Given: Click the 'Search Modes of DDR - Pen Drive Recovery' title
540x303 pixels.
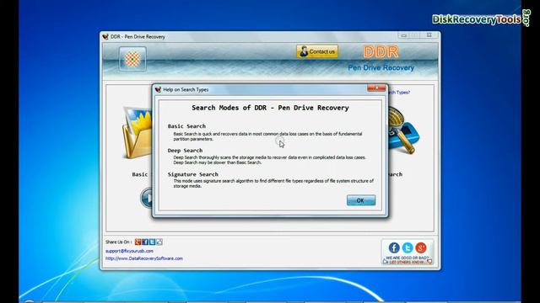Looking at the screenshot, I should [270, 108].
